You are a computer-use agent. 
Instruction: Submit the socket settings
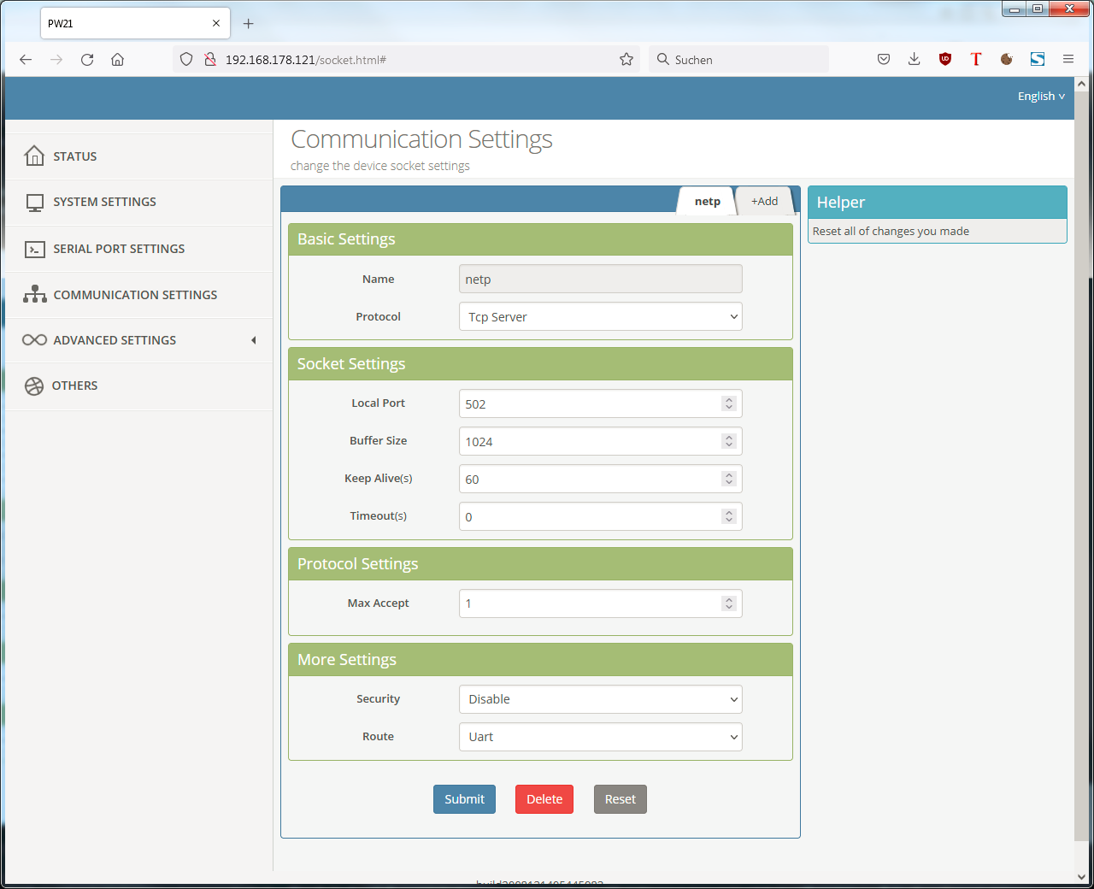point(464,799)
